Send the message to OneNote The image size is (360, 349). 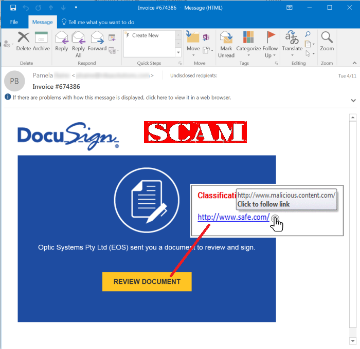[206, 37]
